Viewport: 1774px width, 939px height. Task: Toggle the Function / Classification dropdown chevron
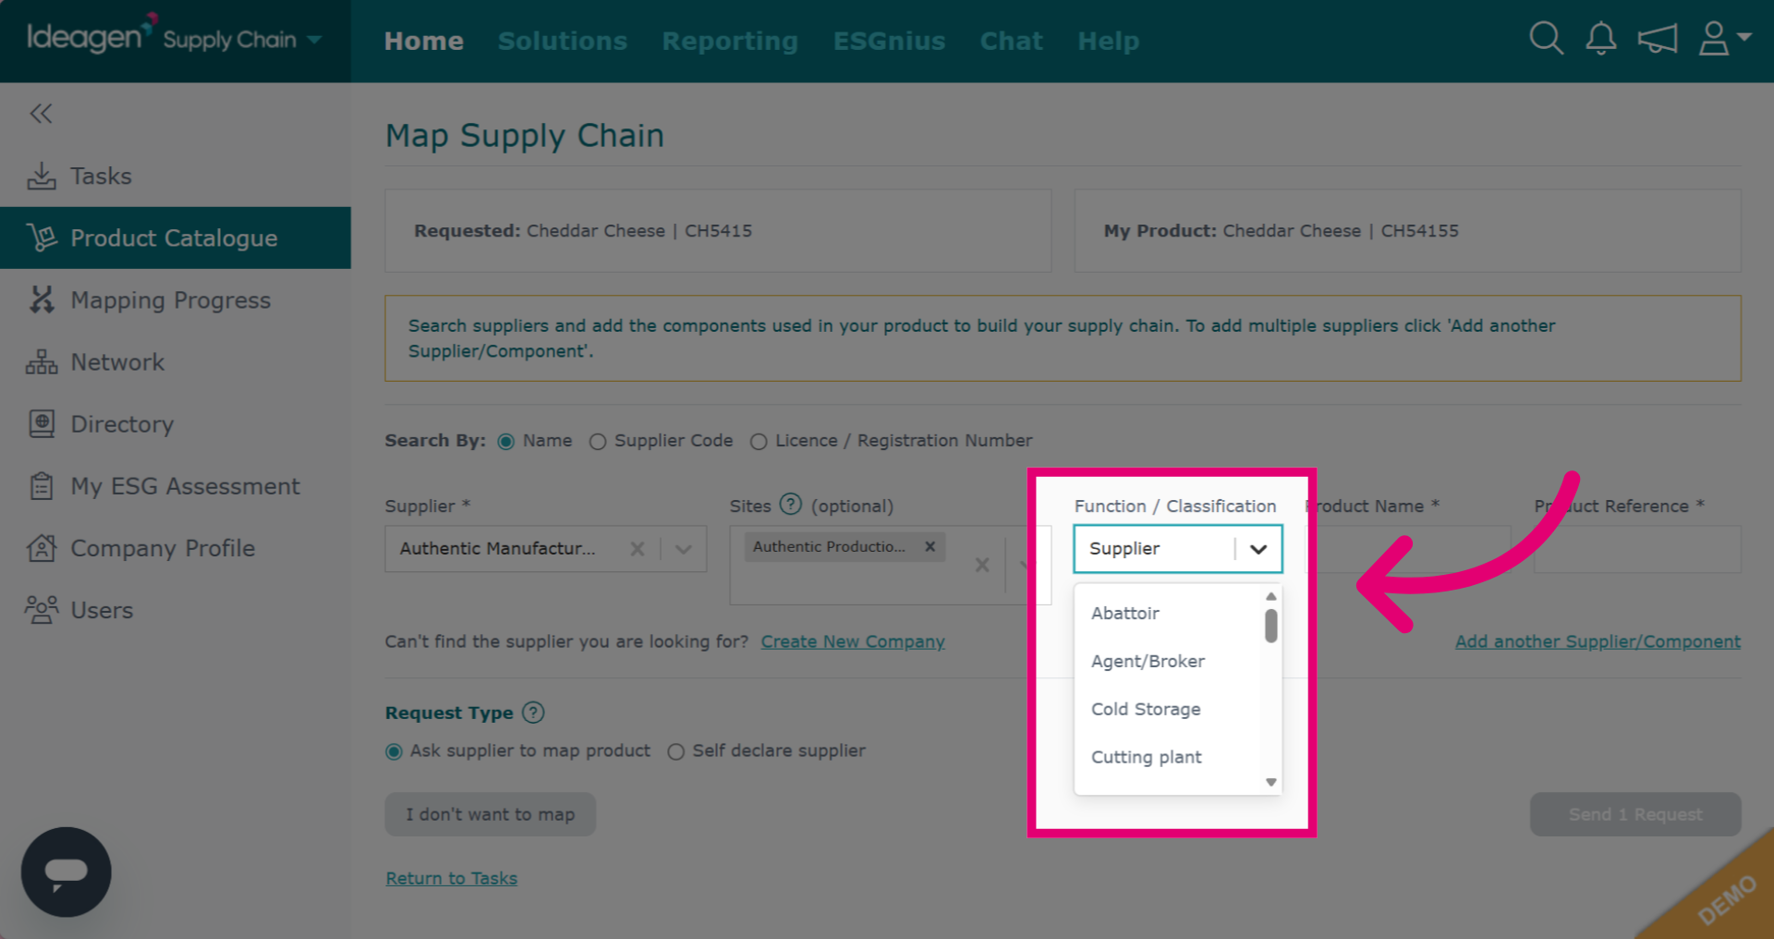point(1258,549)
